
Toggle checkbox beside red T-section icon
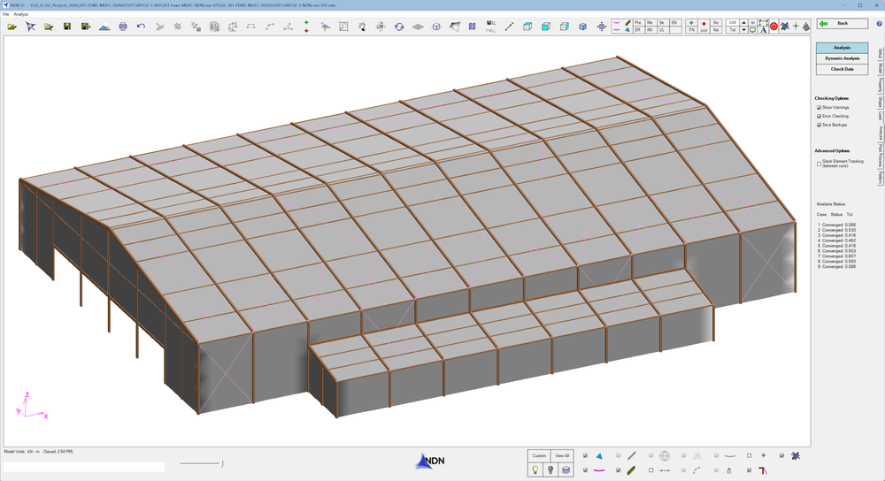coord(749,470)
